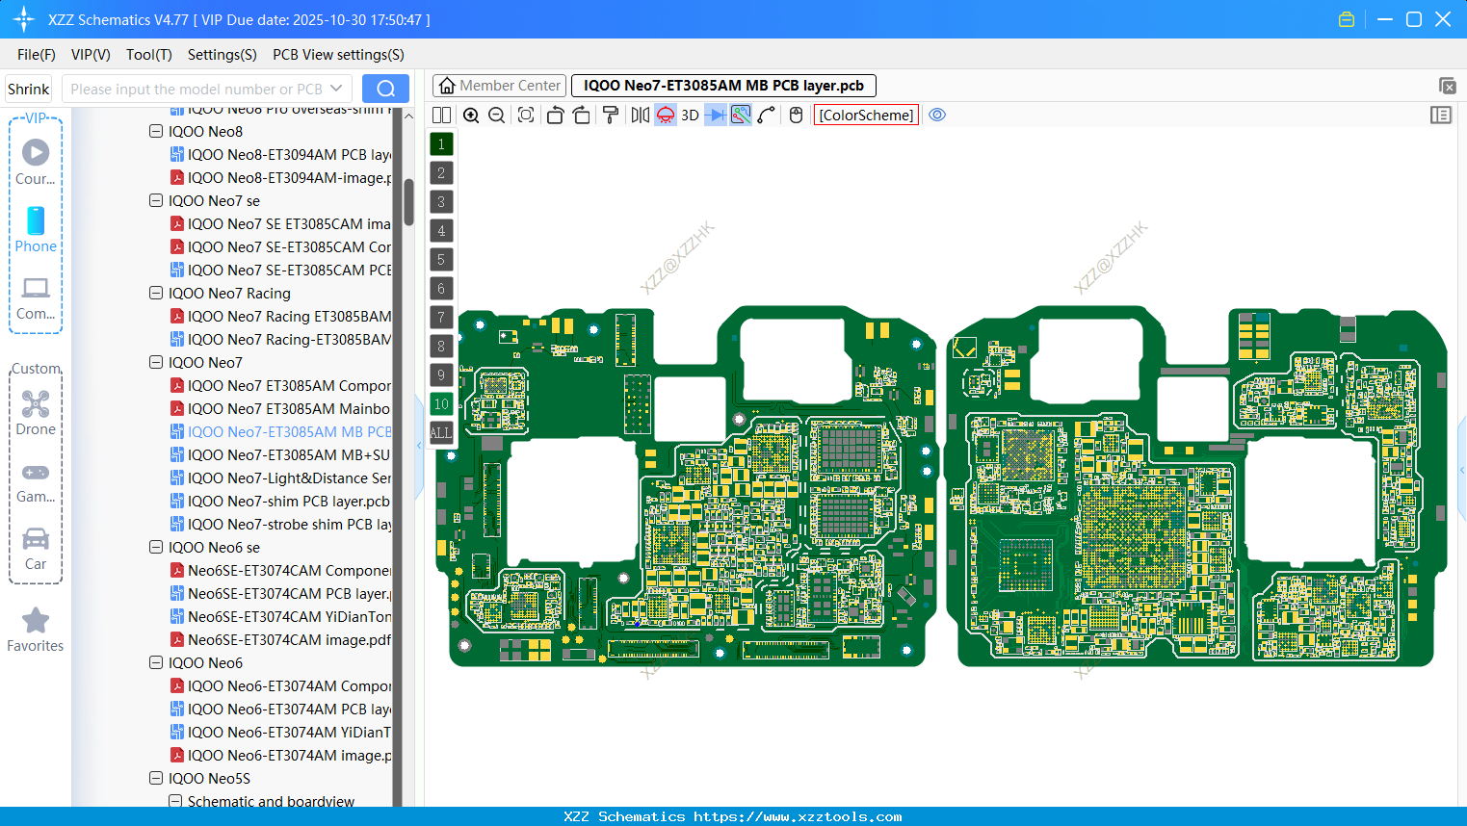This screenshot has width=1467, height=826.
Task: Collapse the IQOO Neo7 tree node
Action: coord(156,362)
